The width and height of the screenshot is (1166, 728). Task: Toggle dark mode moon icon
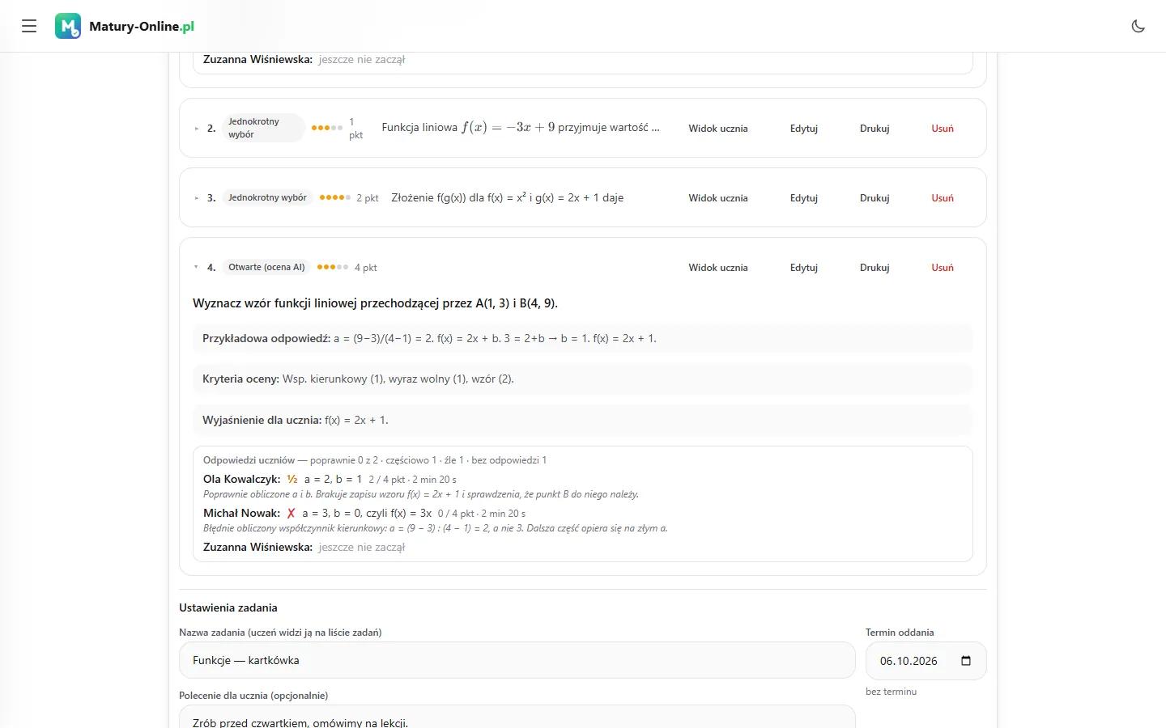1138,26
